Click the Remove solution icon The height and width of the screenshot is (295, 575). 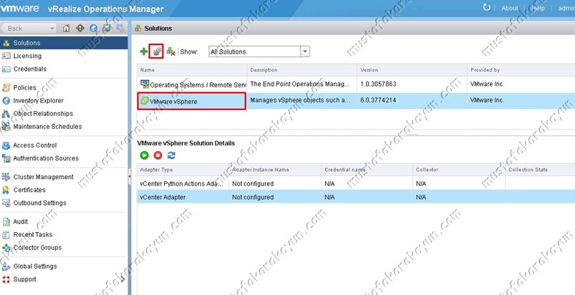[x=170, y=52]
